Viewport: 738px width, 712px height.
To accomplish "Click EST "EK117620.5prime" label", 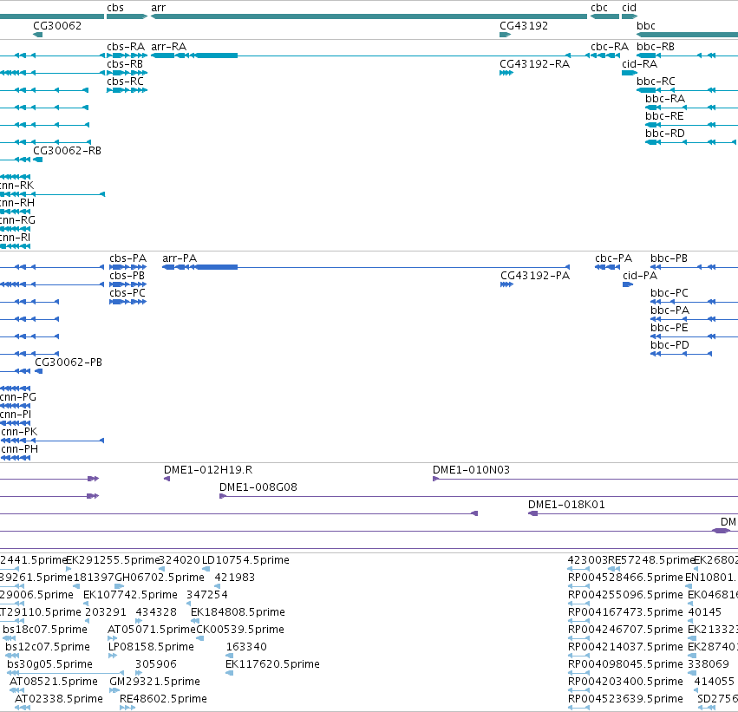I will click(272, 664).
